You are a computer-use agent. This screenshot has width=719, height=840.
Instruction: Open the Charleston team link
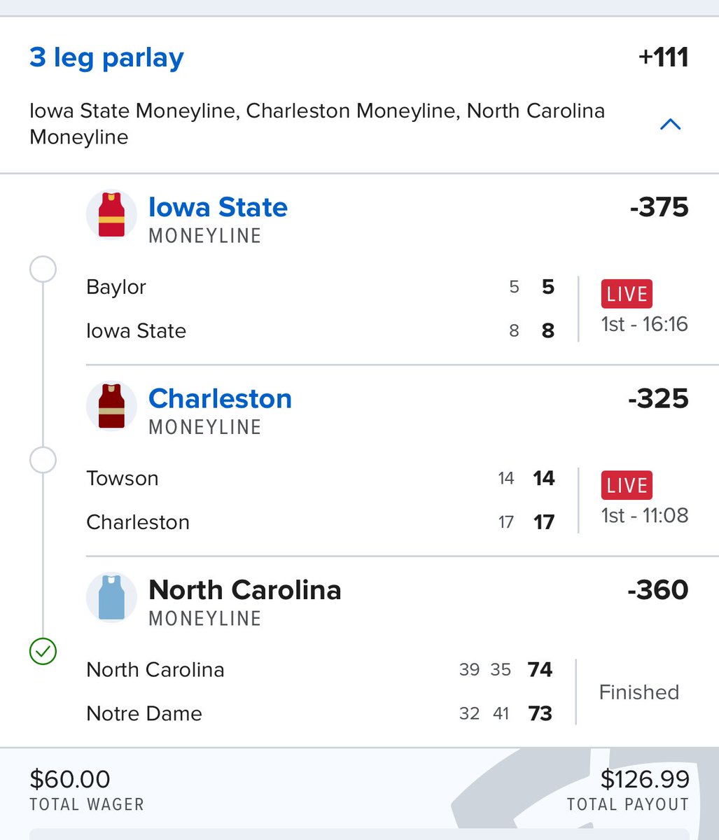click(x=220, y=398)
